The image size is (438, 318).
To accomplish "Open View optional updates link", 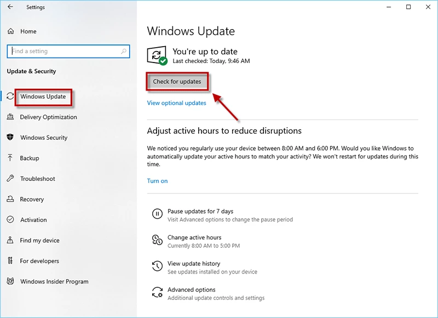I will [176, 103].
